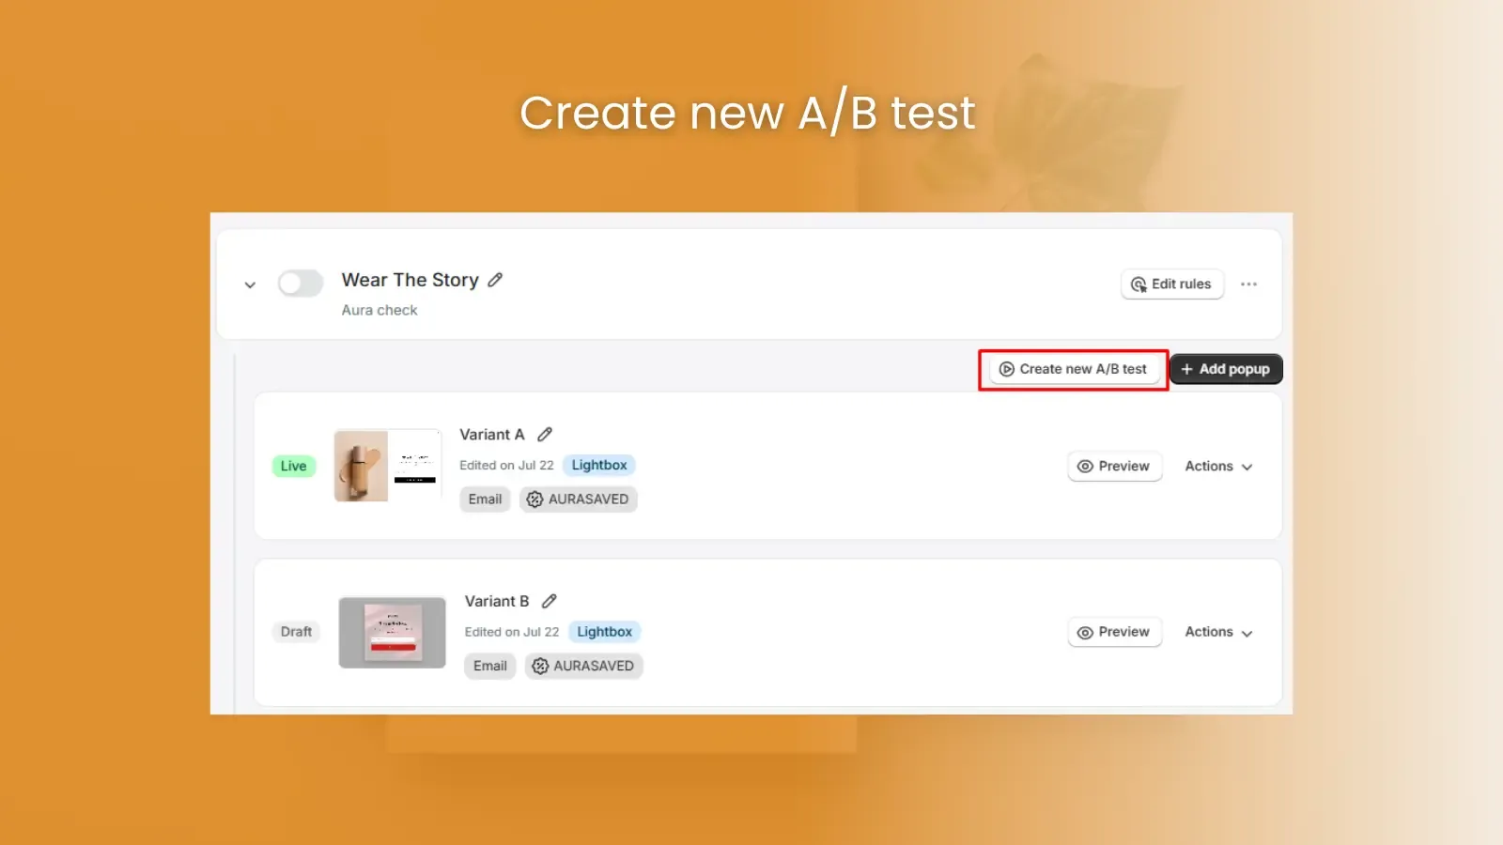Open Actions dropdown for Variant B
The width and height of the screenshot is (1503, 845).
pos(1218,632)
